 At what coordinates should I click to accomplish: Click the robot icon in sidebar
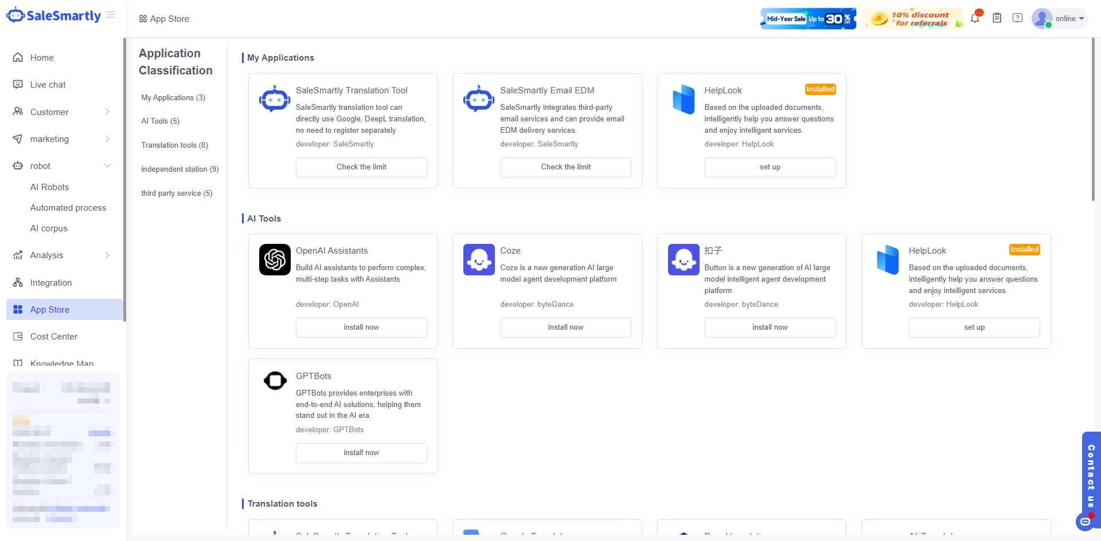[x=18, y=166]
